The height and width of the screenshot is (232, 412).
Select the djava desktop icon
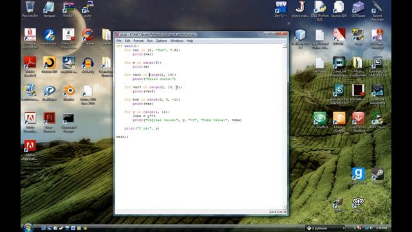300,10
